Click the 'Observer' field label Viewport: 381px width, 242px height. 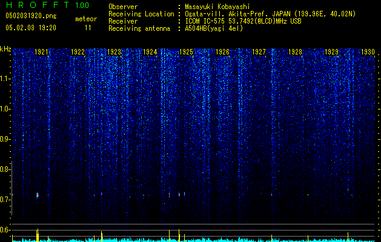pos(123,7)
